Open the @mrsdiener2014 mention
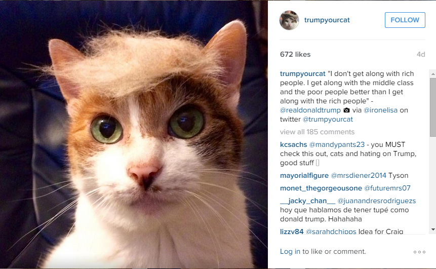436x269 pixels. tap(359, 175)
